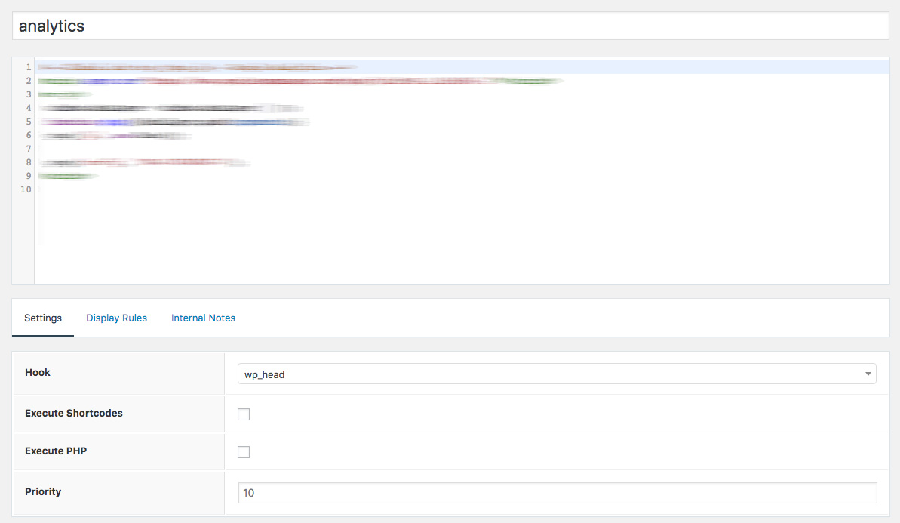Open the Internal Notes tab
Viewport: 900px width, 523px height.
point(203,318)
